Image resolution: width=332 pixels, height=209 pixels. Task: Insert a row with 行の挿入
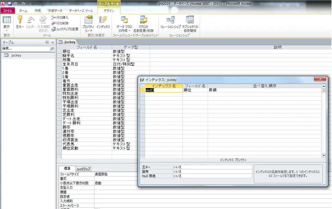tap(60, 17)
